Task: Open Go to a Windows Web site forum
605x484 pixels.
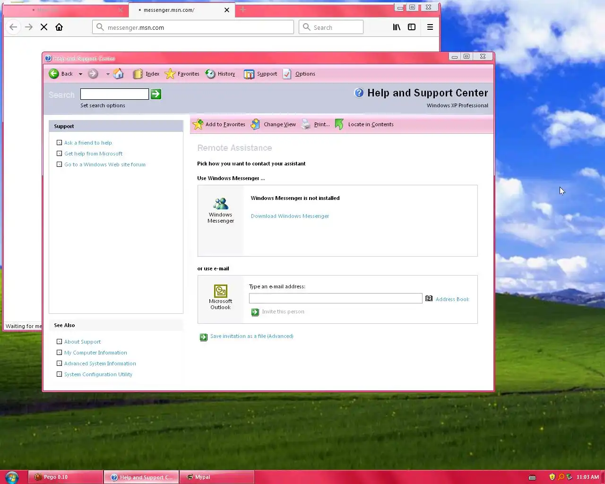Action: coord(105,164)
